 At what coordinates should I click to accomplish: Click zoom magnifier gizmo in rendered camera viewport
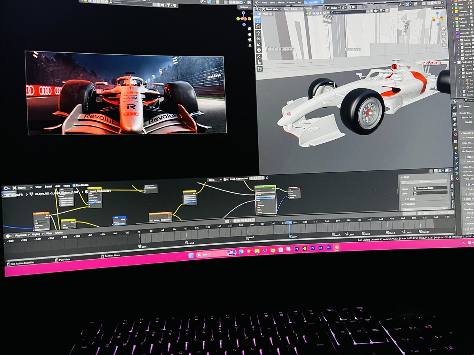(249, 29)
